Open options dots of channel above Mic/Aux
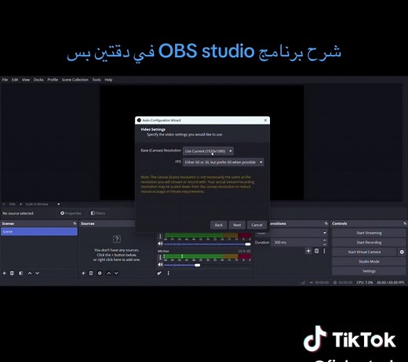Viewport: 408px width, 362px height. point(160,237)
